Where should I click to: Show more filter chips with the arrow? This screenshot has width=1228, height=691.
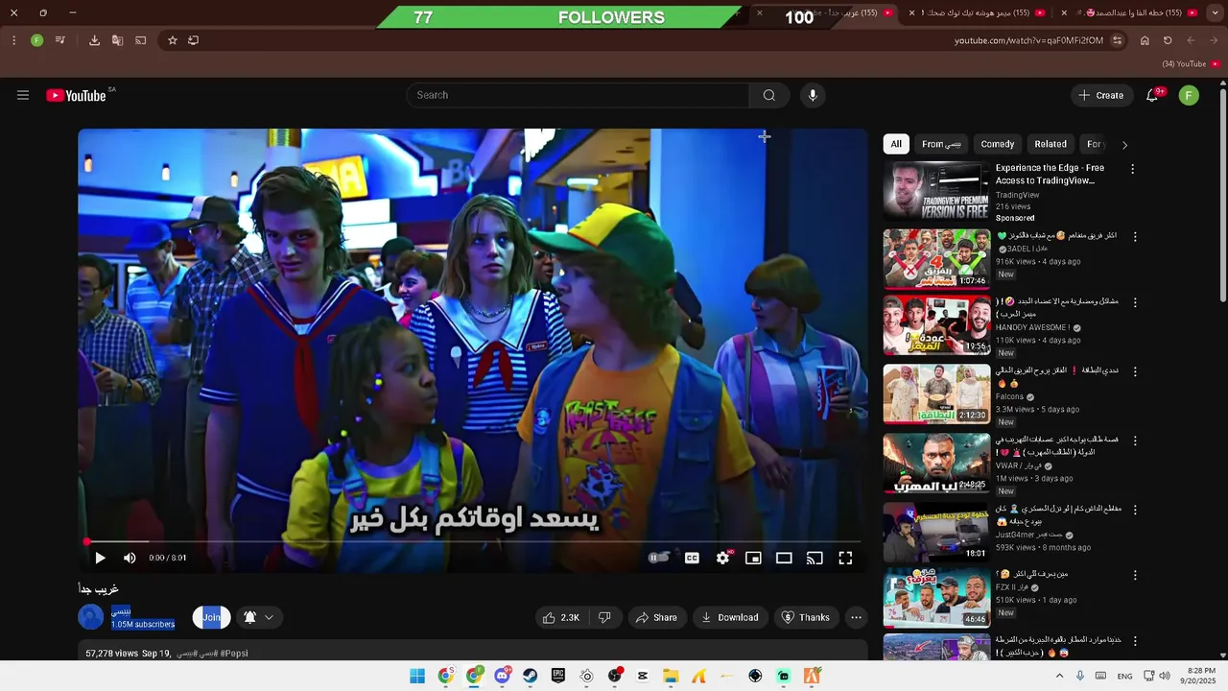point(1124,145)
